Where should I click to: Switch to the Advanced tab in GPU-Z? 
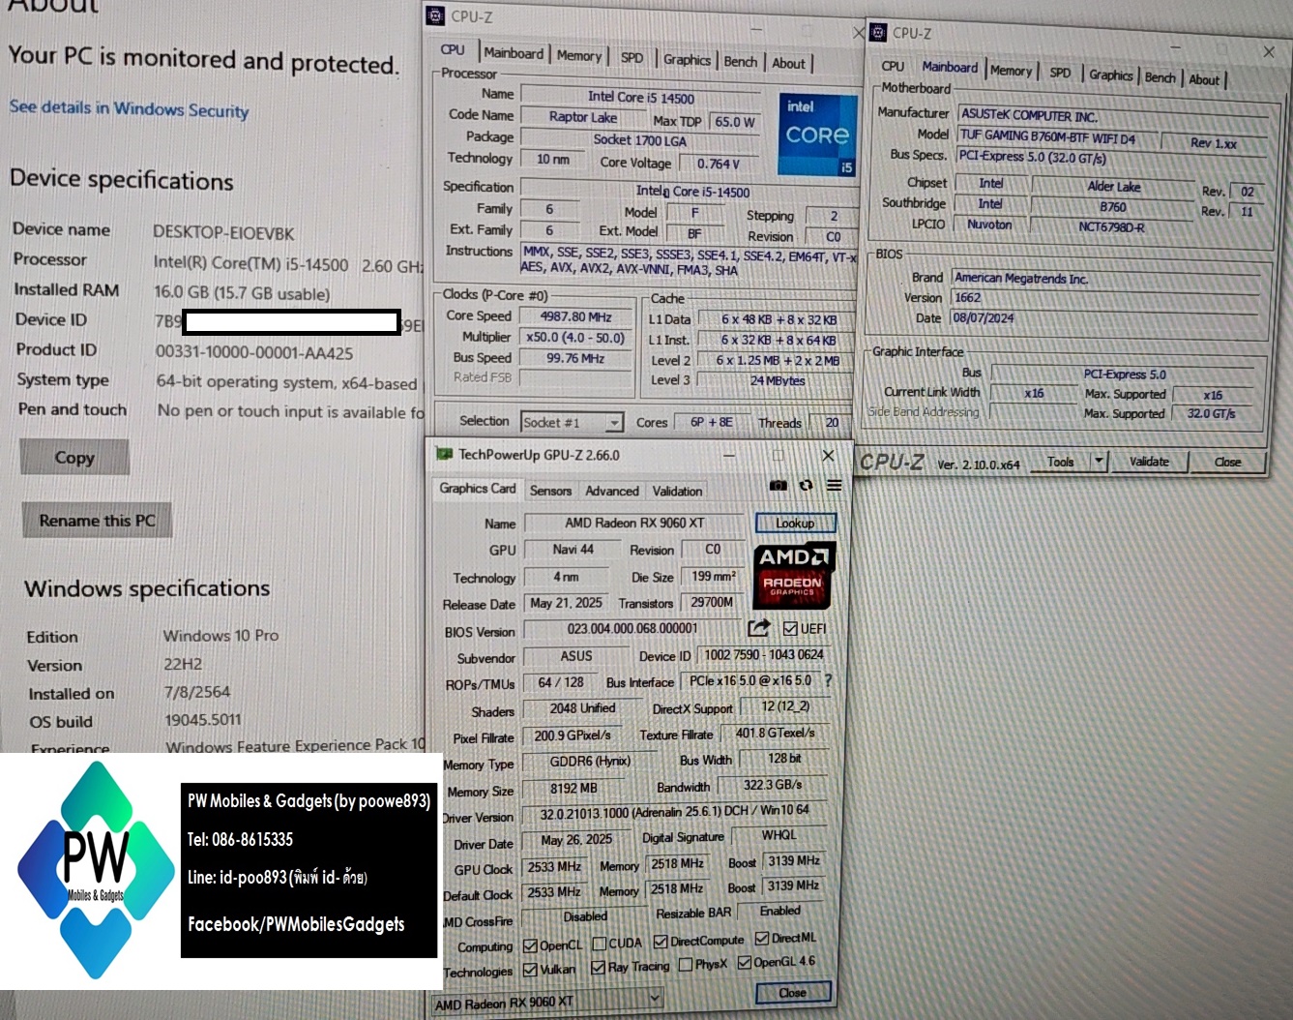(x=612, y=491)
